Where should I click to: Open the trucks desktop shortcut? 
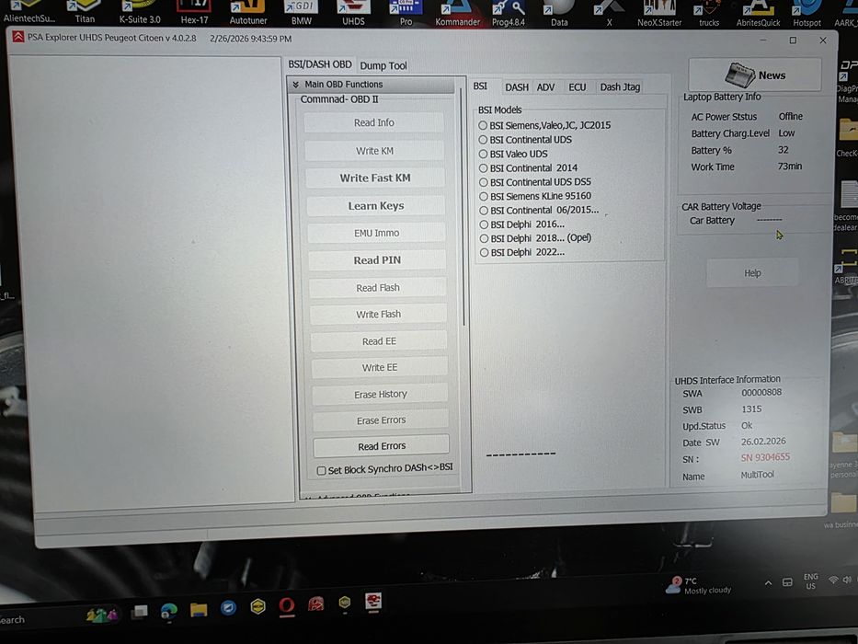(709, 12)
